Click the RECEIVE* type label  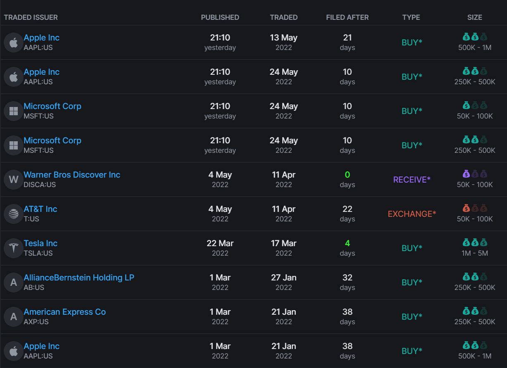point(412,180)
